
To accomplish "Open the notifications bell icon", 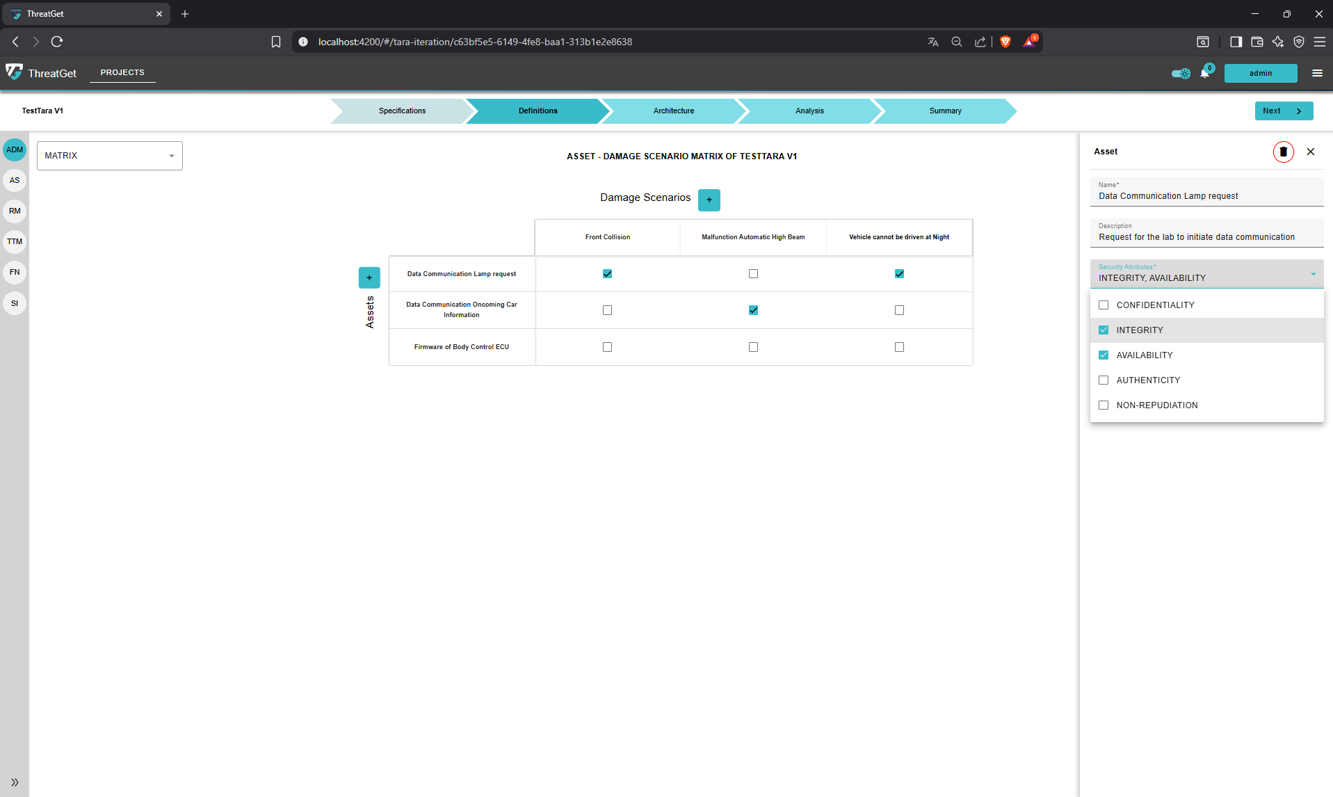I will tap(1206, 72).
